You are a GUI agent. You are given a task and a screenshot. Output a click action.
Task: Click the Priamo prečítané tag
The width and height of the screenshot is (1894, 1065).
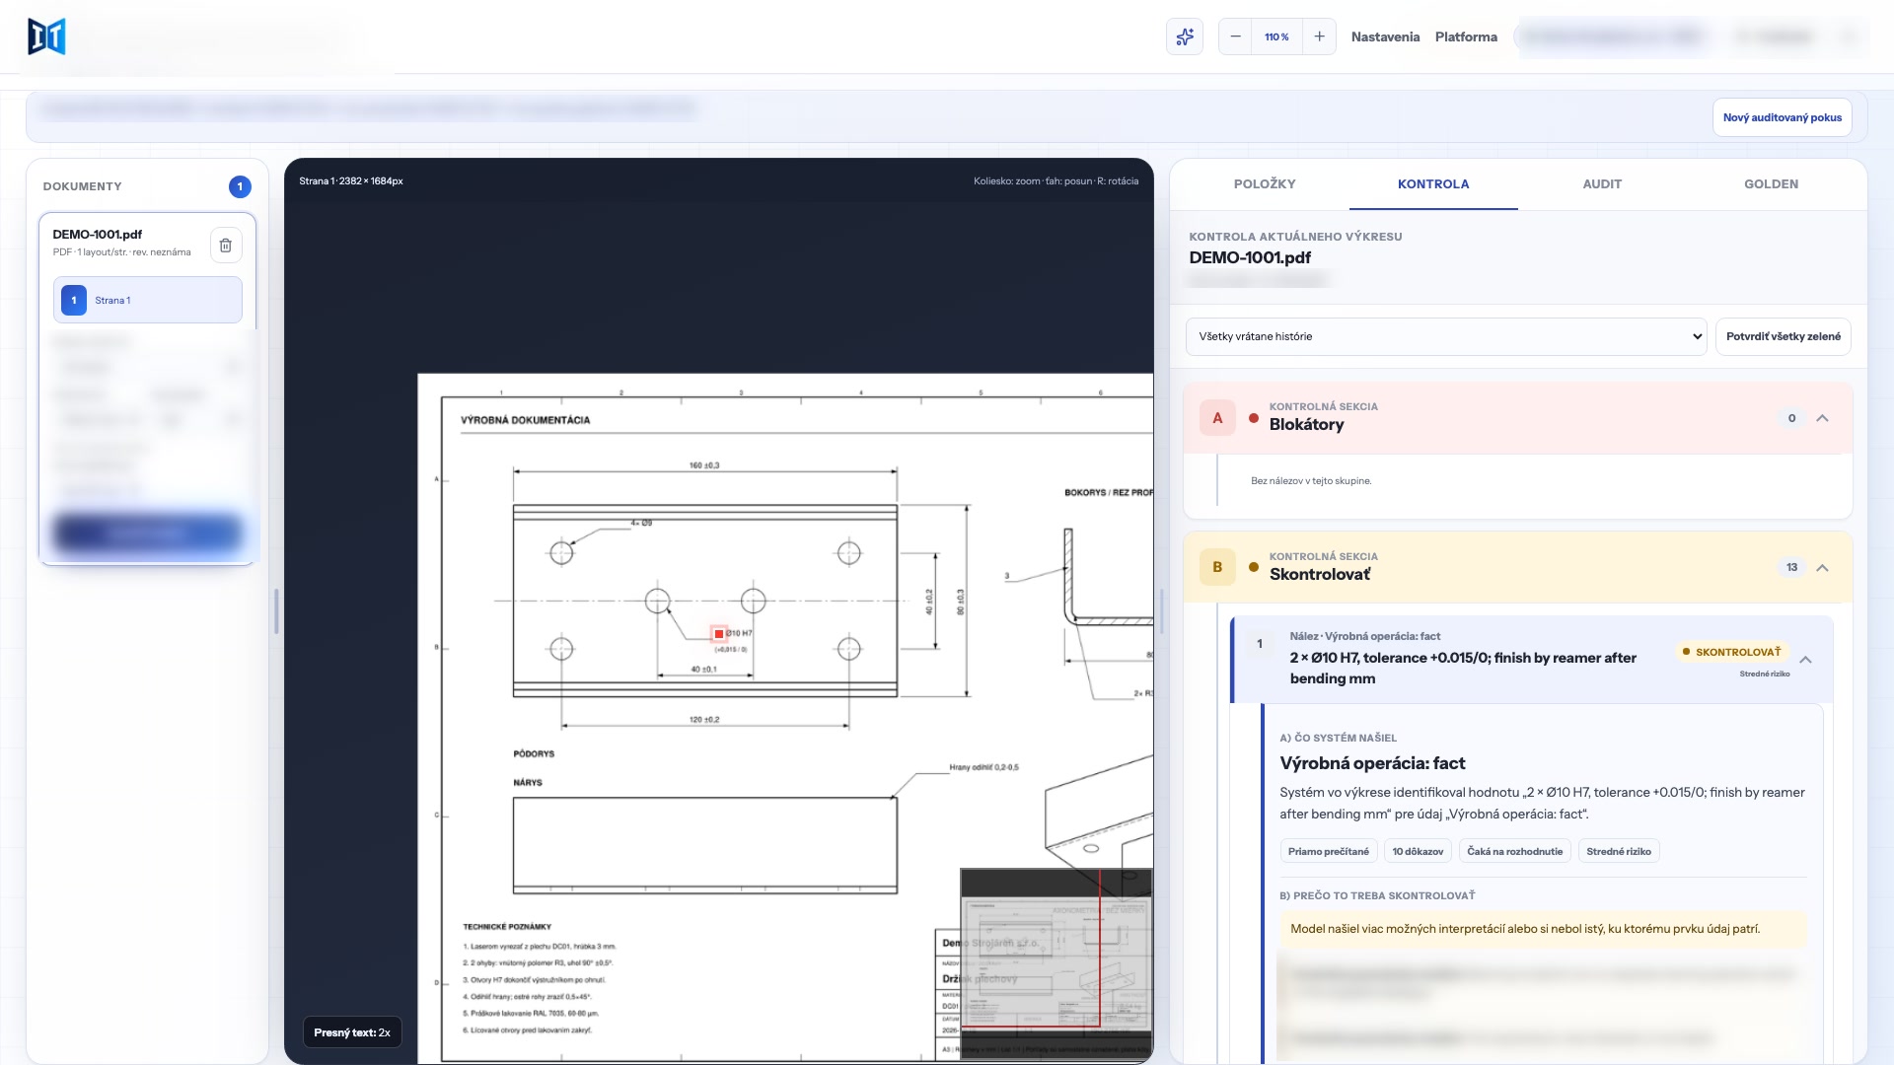pos(1328,851)
